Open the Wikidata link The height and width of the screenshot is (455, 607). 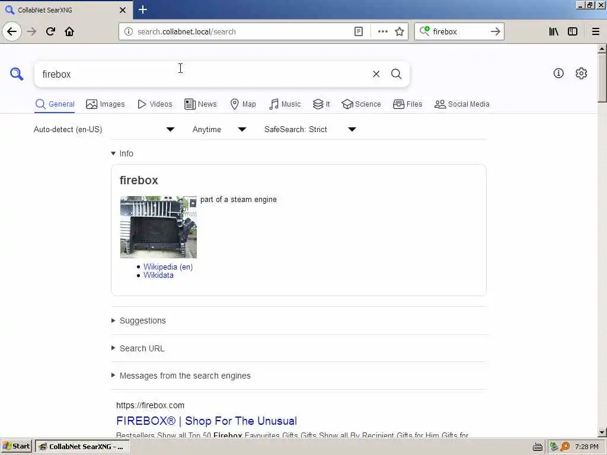158,275
